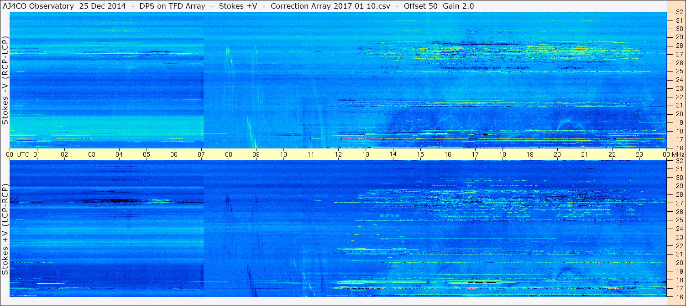This screenshot has height=306, width=686.
Task: Click the 22 MHz label of Stokes -V panel
Action: click(x=679, y=97)
